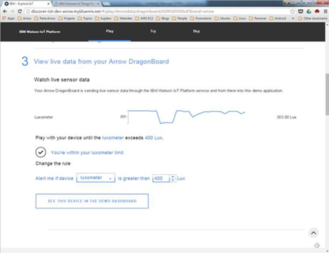Click the Google Drive extension icon

[x=309, y=11]
